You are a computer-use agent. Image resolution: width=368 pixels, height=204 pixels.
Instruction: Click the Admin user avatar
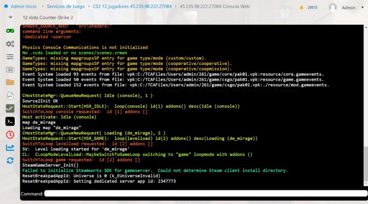pos(333,7)
